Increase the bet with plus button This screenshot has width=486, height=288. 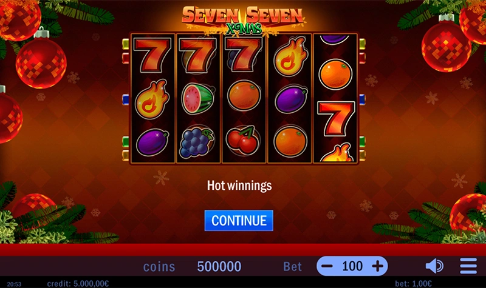377,266
